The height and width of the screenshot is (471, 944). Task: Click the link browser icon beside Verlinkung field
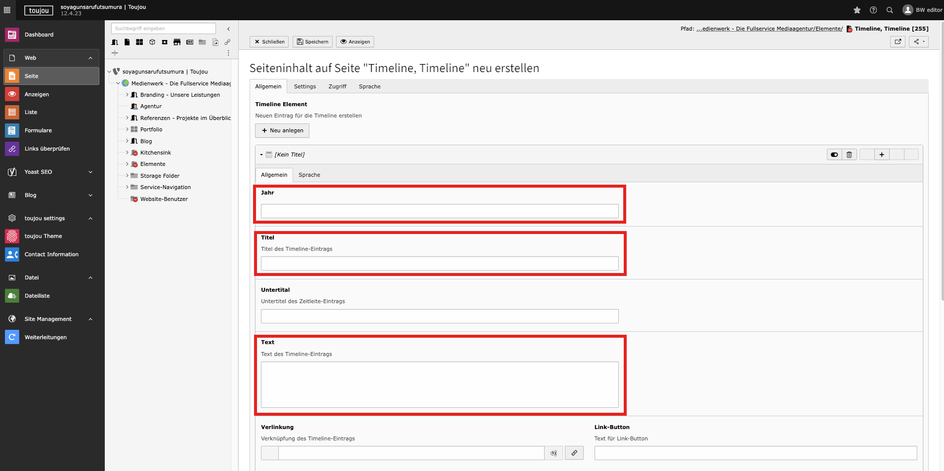pyautogui.click(x=574, y=453)
